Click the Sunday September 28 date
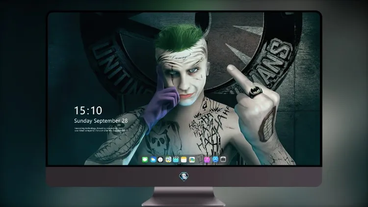 [x=101, y=121]
